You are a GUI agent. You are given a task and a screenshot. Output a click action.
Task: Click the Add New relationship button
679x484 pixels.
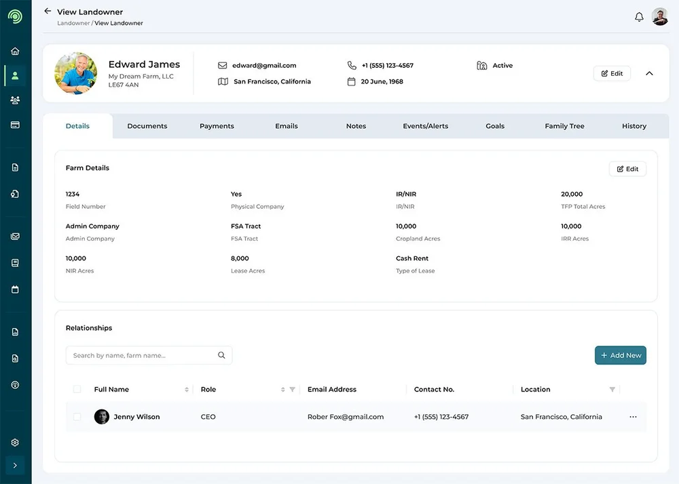(x=620, y=355)
